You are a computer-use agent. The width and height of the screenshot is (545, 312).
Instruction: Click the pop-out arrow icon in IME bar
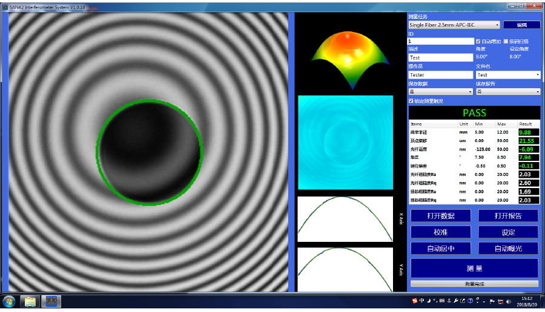point(463,301)
